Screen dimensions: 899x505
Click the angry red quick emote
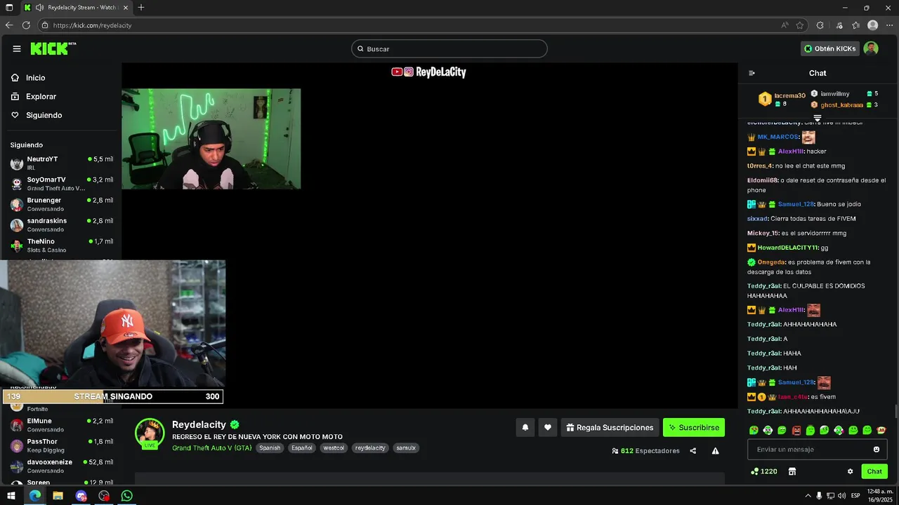tap(796, 430)
